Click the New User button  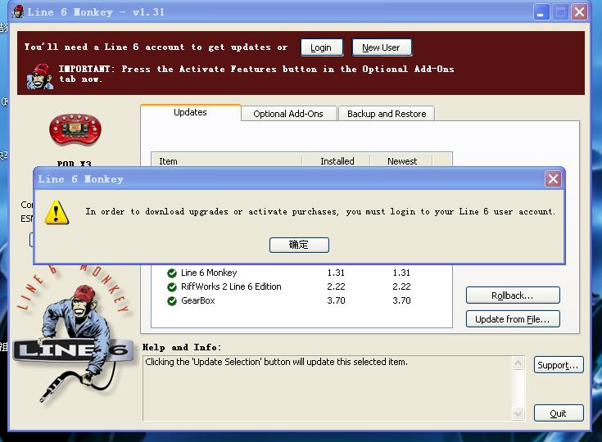tap(382, 47)
